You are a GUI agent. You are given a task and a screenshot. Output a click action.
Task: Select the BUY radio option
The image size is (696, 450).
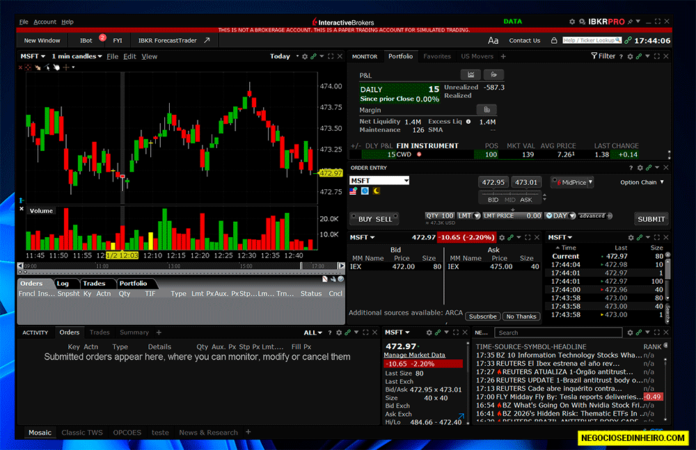tap(354, 216)
